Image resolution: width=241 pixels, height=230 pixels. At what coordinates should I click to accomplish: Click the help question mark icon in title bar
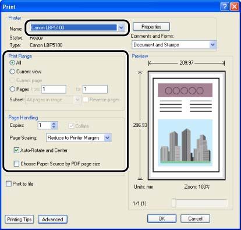click(x=225, y=6)
